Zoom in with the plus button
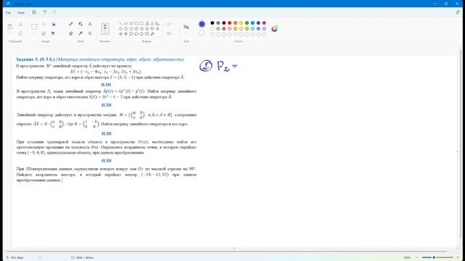 [x=458, y=257]
